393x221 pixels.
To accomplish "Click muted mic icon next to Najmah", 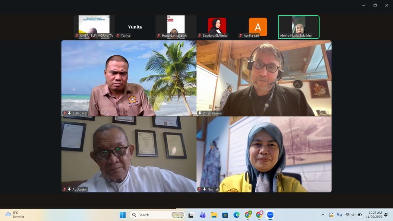I will (x=200, y=189).
